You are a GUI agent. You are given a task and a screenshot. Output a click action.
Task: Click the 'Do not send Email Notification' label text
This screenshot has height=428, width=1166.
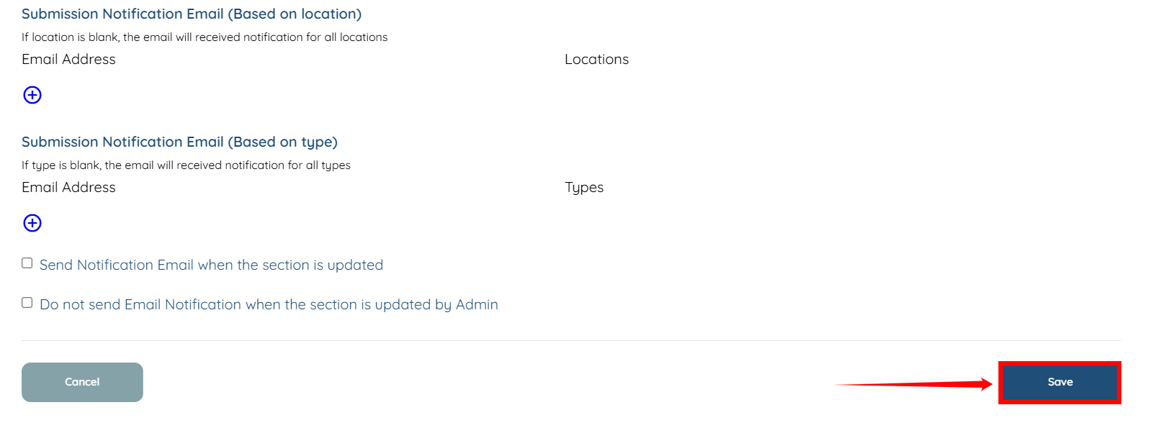(269, 304)
